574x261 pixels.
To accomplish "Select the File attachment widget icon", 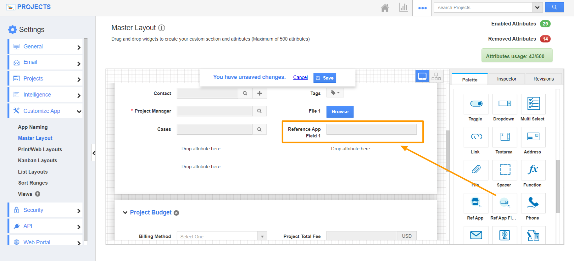I will click(x=476, y=170).
